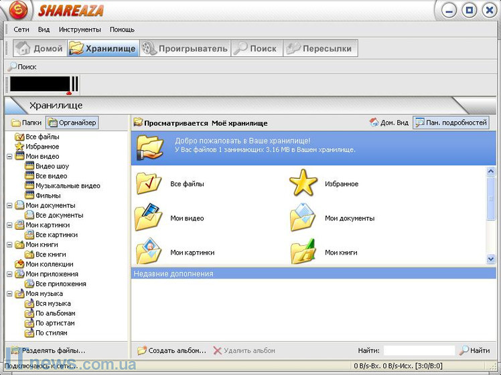Click the 'Найти' search input field
This screenshot has width=501, height=375.
click(x=419, y=350)
